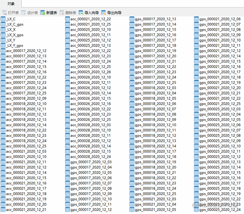Viewport: 244px width, 214px height.
Task: Click the 设计表 toolbar button
Action: click(x=30, y=13)
